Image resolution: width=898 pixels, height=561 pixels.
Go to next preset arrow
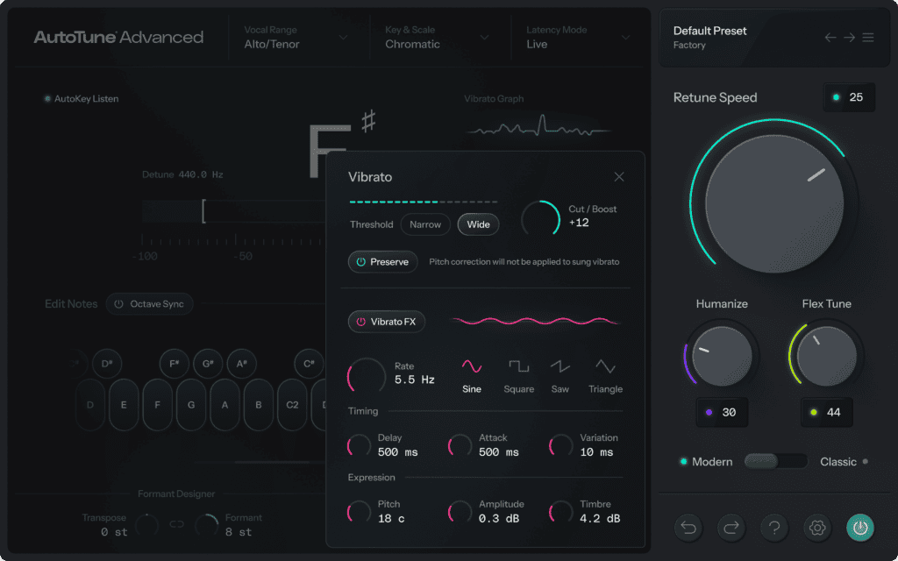click(x=849, y=38)
